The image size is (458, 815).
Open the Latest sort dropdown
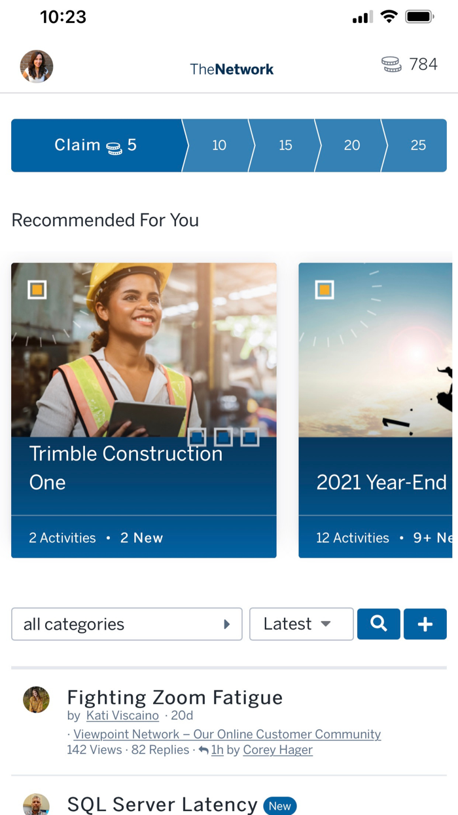tap(301, 624)
